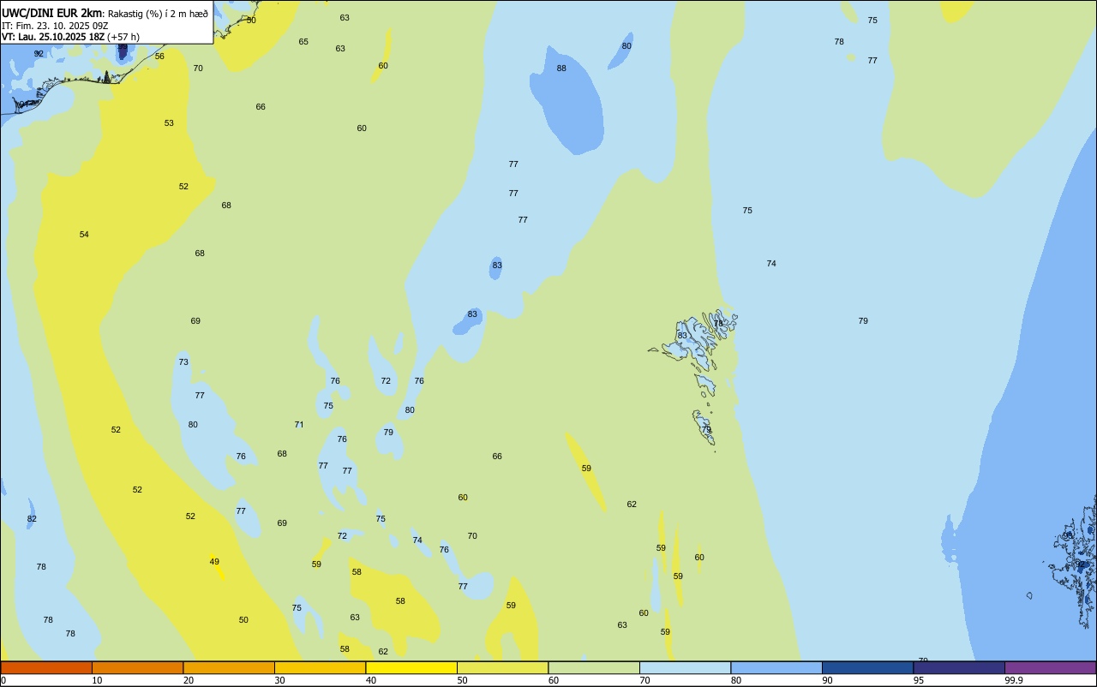Select the 10–20 orange legend color band
This screenshot has height=687, width=1097.
coord(137,667)
